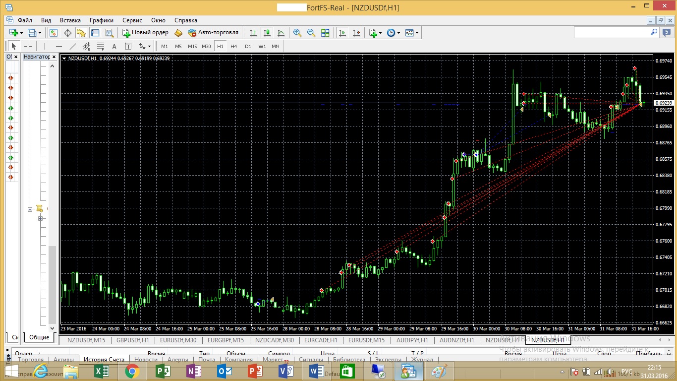The image size is (677, 381).
Task: Select vertical line drawing tool
Action: [x=45, y=46]
